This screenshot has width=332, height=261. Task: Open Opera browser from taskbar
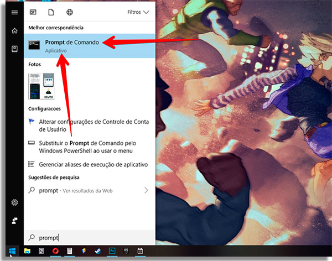tap(55, 251)
